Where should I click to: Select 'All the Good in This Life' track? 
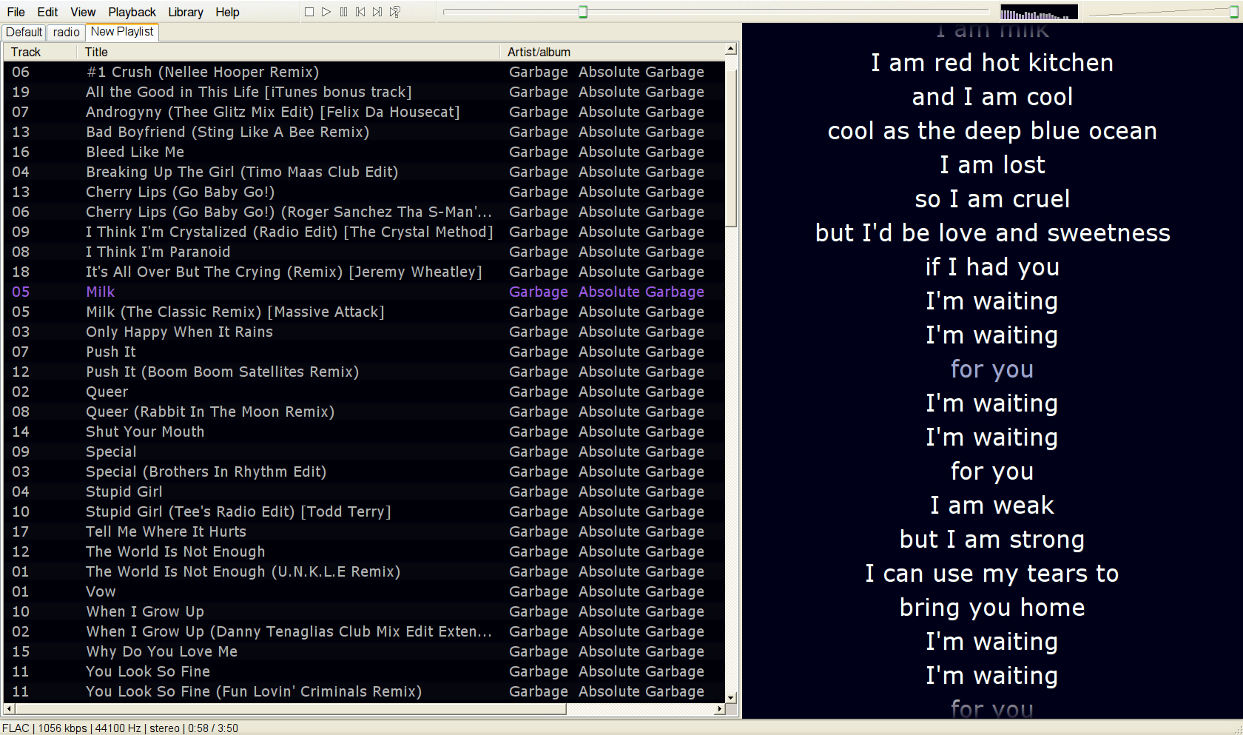pyautogui.click(x=364, y=92)
